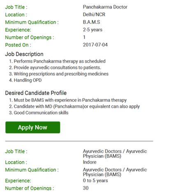Image resolution: width=195 pixels, height=193 pixels.
Task: Click the Ayurvedic Doctors / Ayurvedic Physician job title
Action: coord(115,153)
